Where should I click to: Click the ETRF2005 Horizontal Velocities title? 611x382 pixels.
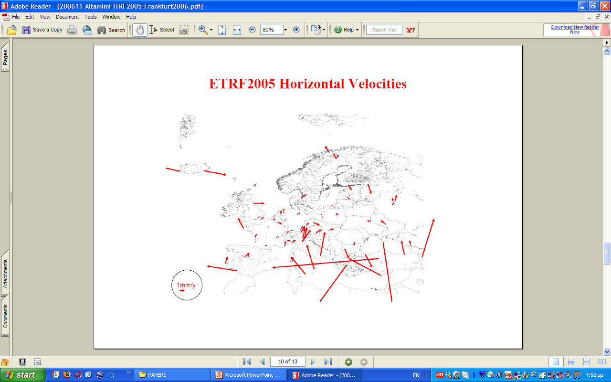coord(308,84)
